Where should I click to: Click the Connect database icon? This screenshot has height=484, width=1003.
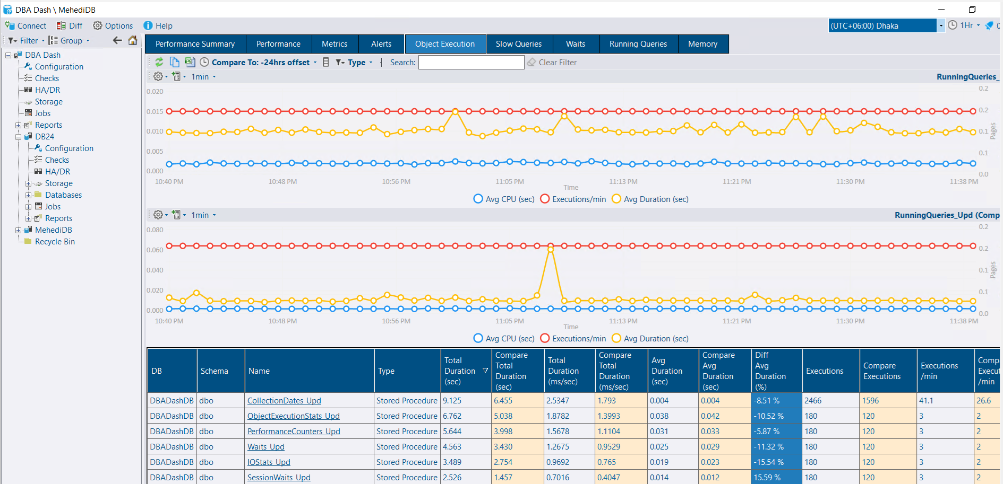click(25, 25)
